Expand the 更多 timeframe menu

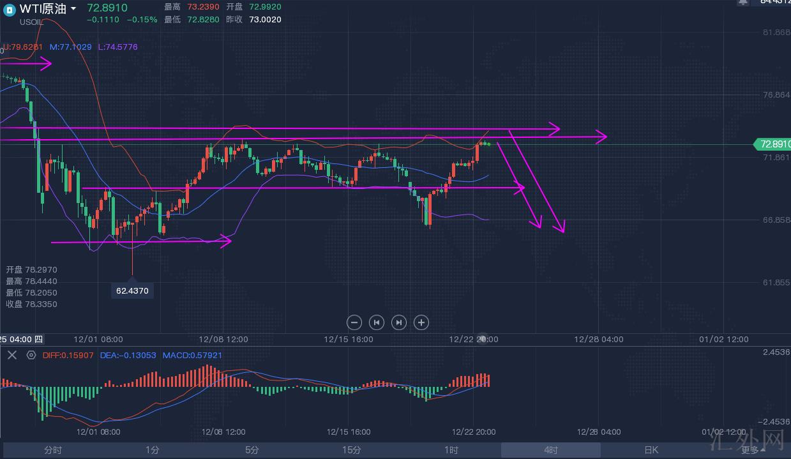click(753, 450)
